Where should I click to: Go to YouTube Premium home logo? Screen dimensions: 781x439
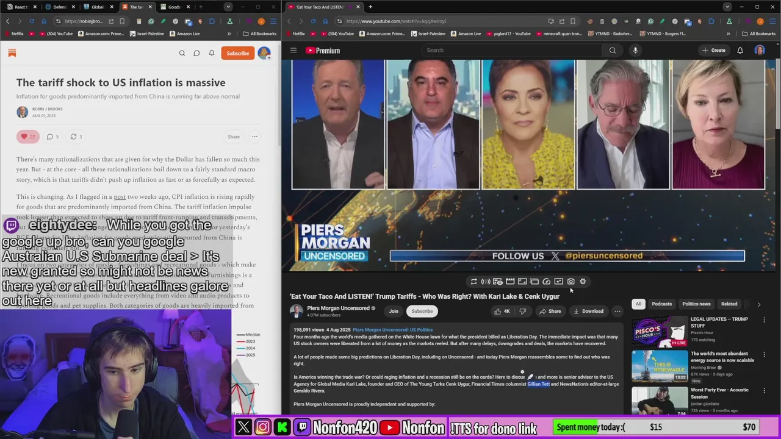click(x=323, y=51)
